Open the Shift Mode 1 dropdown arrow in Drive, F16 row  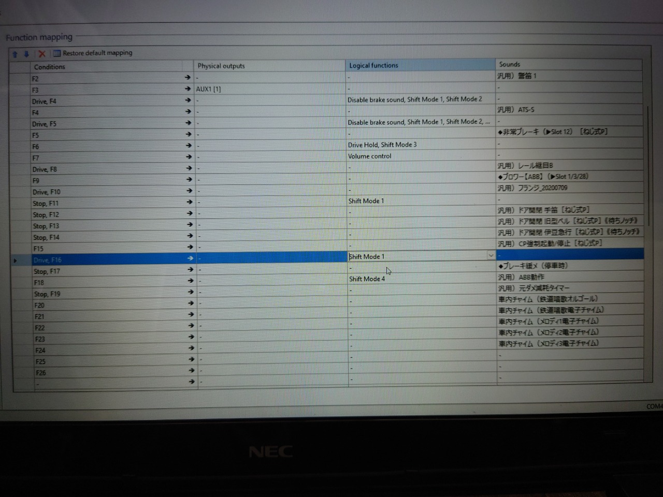(491, 255)
